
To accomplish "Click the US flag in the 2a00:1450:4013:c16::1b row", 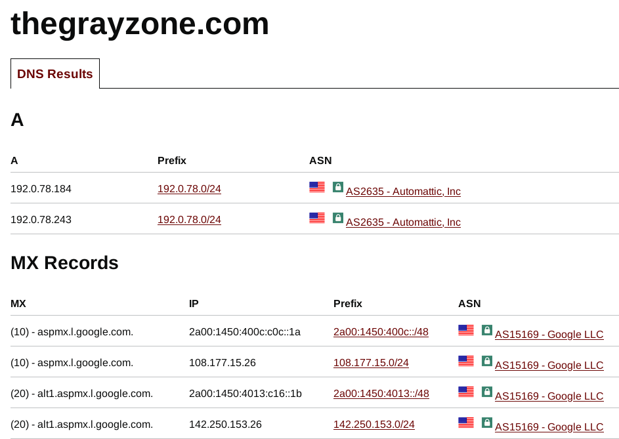I will pos(466,392).
